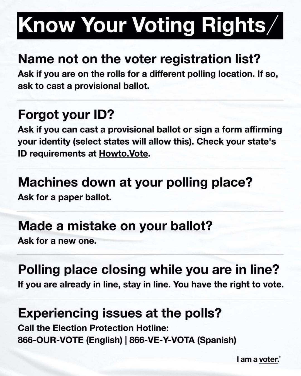Screen dimensions: 301x376
Task: Click the word 'Rights' in the title
Action: pyautogui.click(x=234, y=25)
